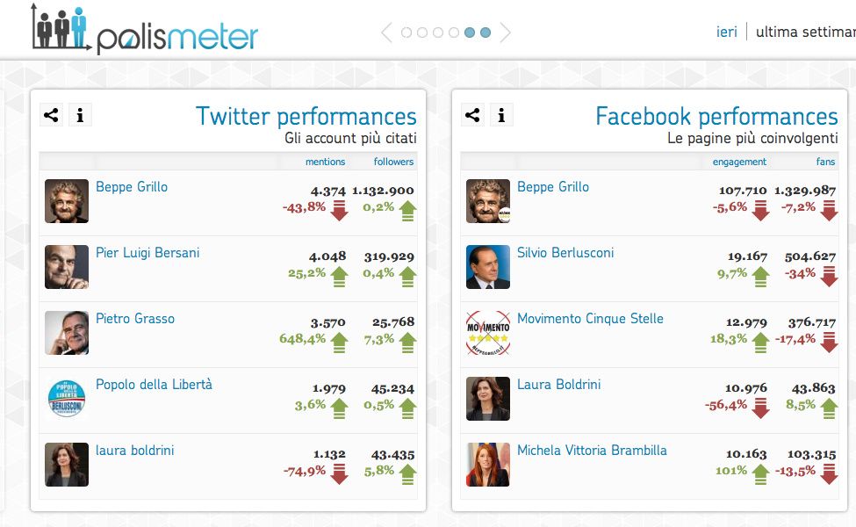Click the share icon in Facebook performances panel
This screenshot has height=527, width=856.
click(x=472, y=115)
